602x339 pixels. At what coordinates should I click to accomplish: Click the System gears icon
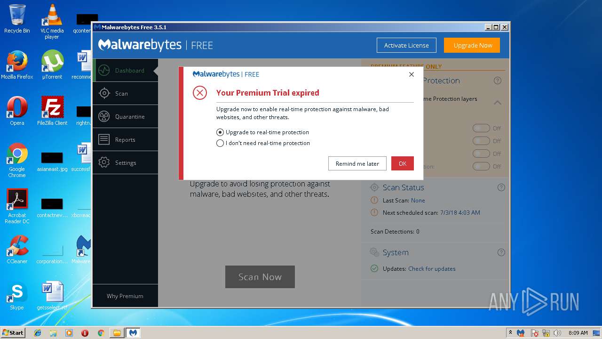374,252
